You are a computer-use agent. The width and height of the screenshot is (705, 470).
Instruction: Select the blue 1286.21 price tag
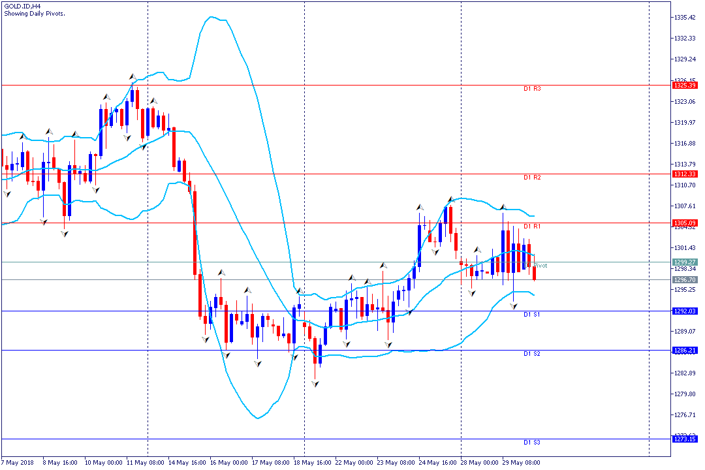point(684,351)
